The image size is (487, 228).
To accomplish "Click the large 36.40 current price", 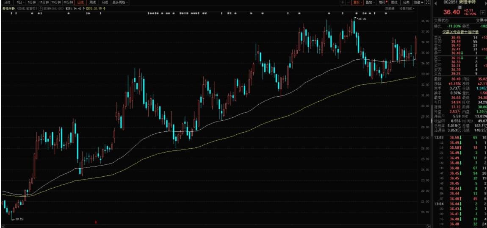I will pos(451,12).
